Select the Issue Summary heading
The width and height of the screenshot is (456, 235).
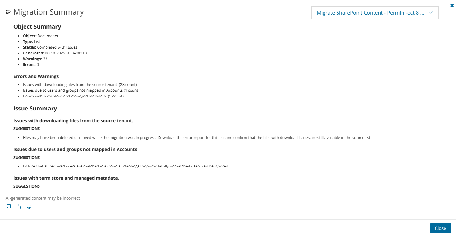tap(35, 109)
